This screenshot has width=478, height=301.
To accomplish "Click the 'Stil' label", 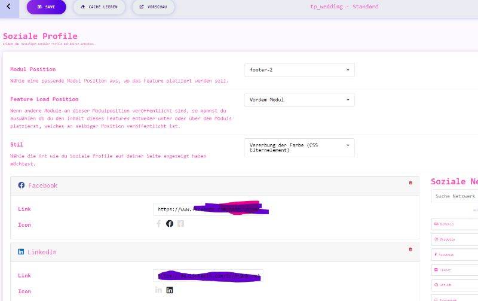I will pyautogui.click(x=17, y=144).
